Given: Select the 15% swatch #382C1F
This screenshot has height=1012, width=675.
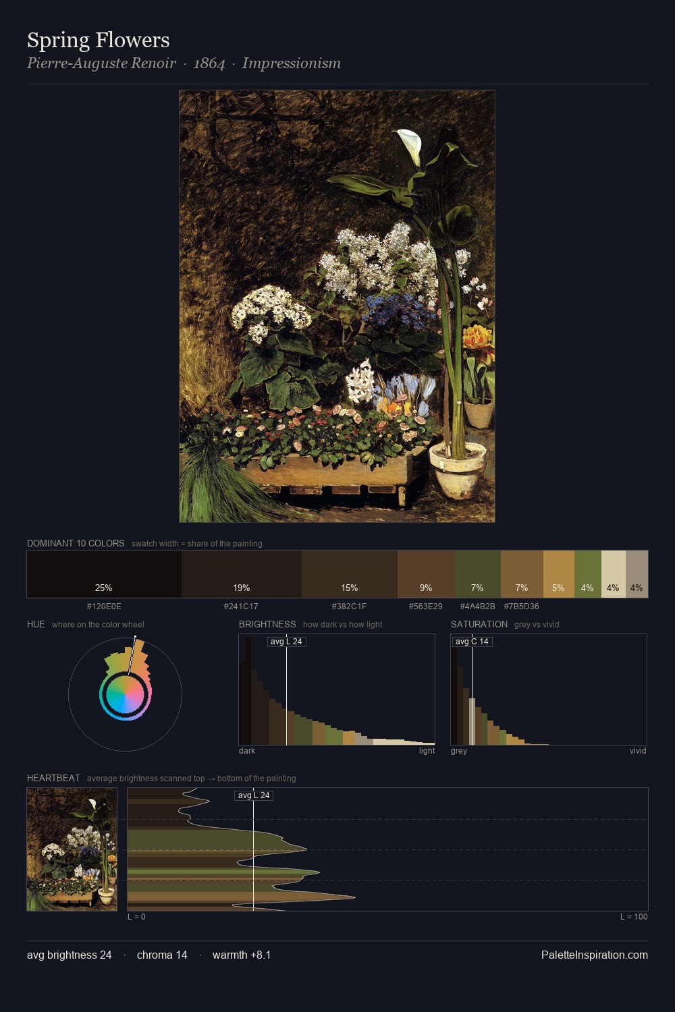Looking at the screenshot, I should click(x=350, y=574).
